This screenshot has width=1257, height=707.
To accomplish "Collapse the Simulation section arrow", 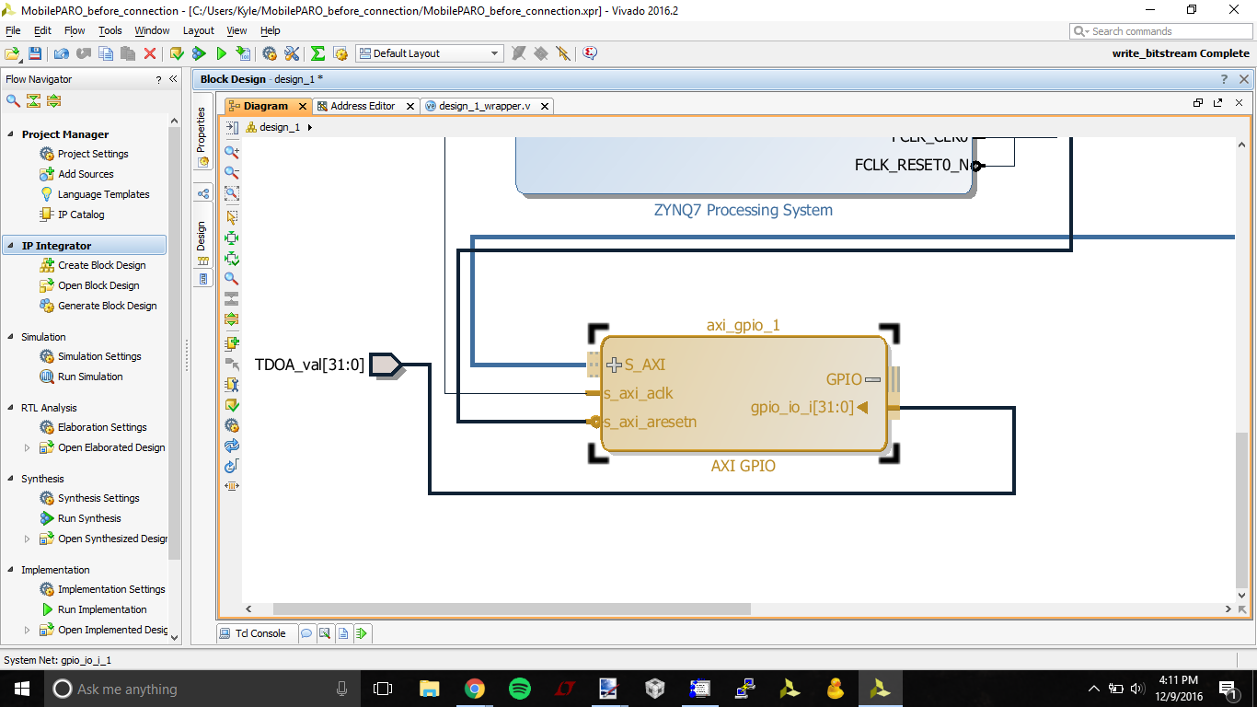I will click(x=11, y=337).
